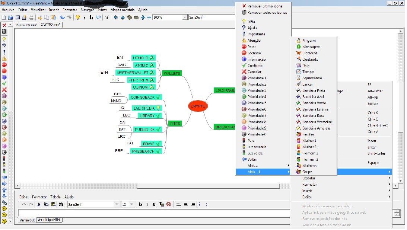This screenshot has width=407, height=230.
Task: Select the Pinguim icon from submenu
Action: click(309, 41)
